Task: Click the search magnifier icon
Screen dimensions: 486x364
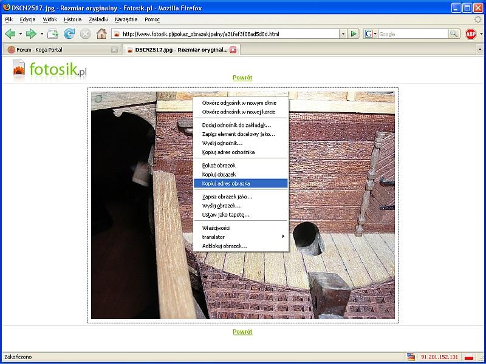Action: (454, 34)
